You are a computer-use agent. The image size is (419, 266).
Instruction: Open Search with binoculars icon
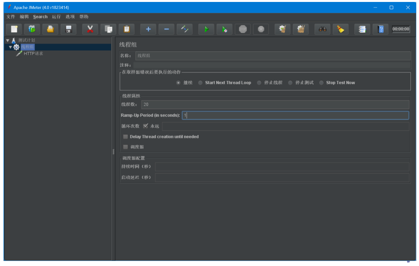point(322,29)
